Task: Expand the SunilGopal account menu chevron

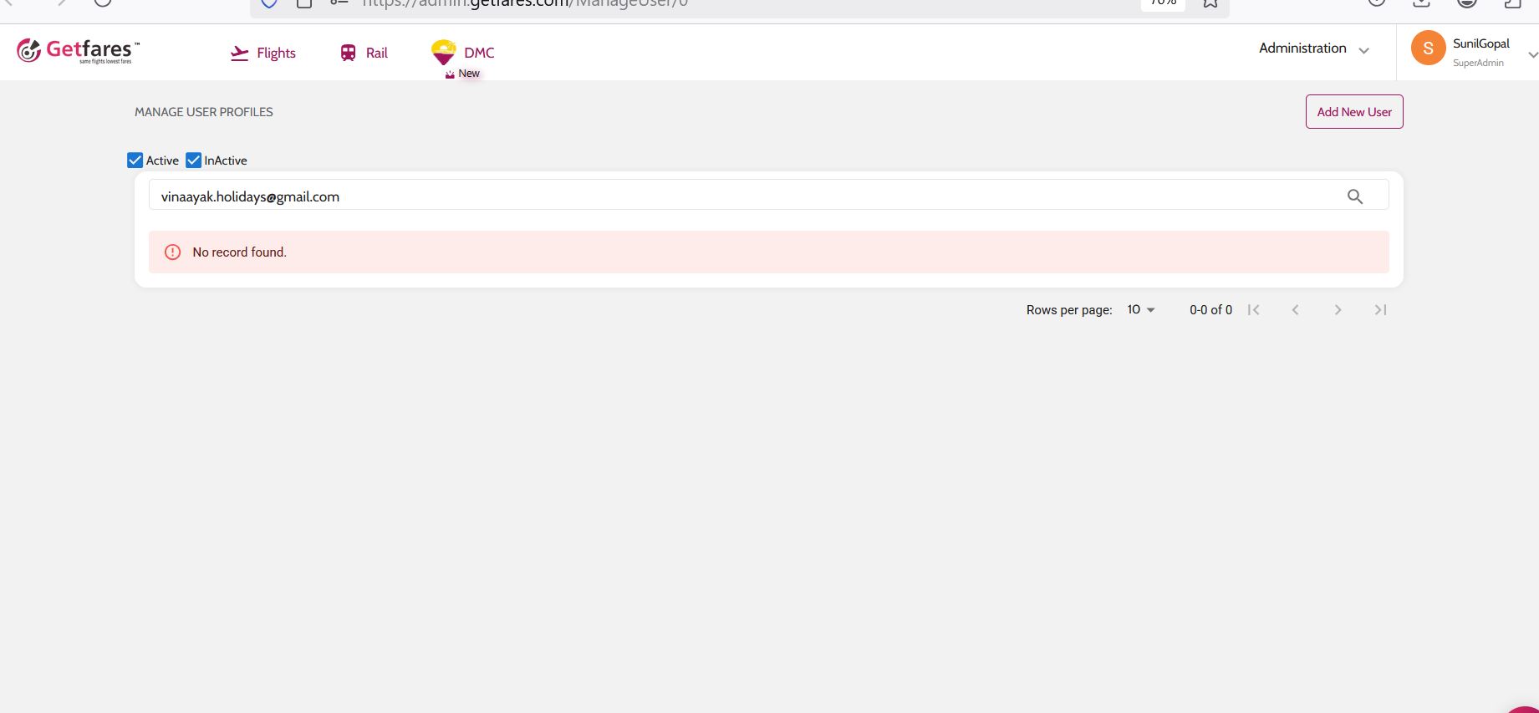Action: (x=1531, y=54)
